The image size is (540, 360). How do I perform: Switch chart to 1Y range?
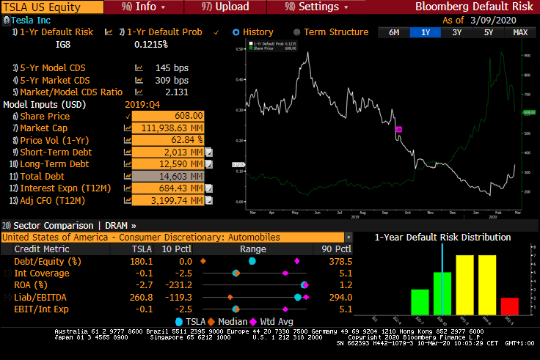pyautogui.click(x=426, y=32)
